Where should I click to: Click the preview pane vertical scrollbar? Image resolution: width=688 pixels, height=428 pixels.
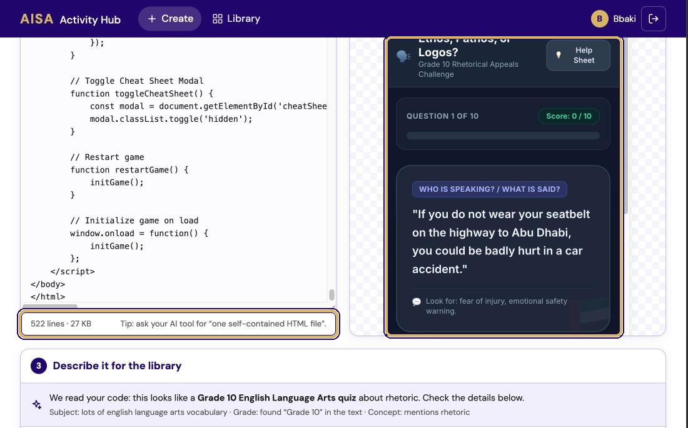(x=626, y=127)
